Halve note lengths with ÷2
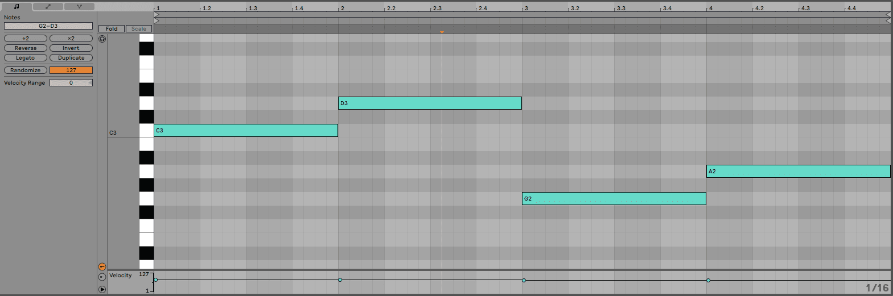The height and width of the screenshot is (296, 893). (26, 39)
